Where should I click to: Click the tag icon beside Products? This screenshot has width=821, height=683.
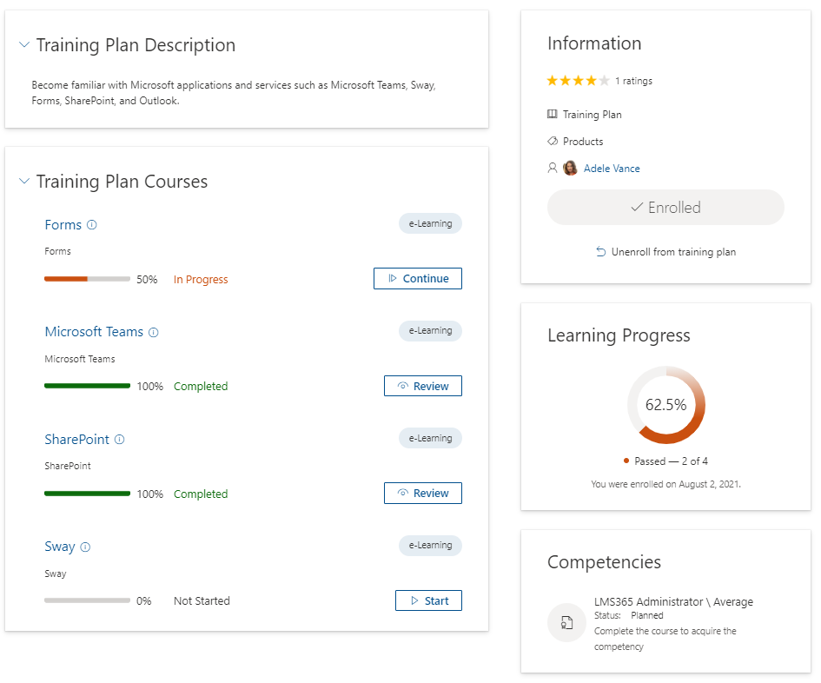coord(552,141)
